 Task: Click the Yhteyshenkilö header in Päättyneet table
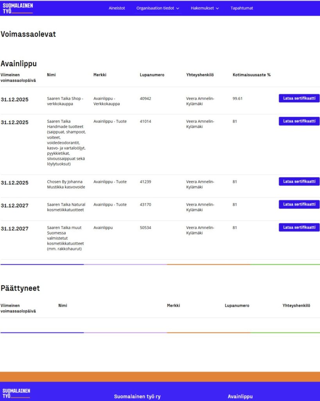(296, 305)
